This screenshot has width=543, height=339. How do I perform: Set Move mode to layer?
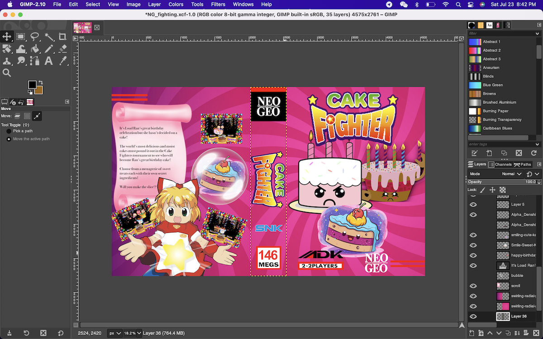click(x=18, y=116)
